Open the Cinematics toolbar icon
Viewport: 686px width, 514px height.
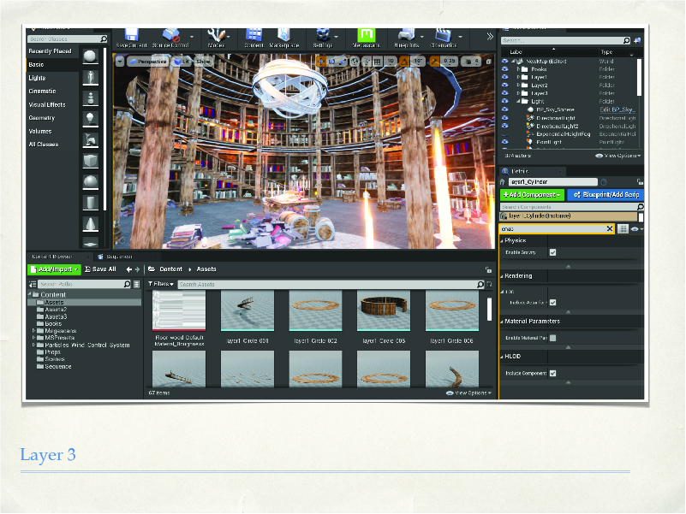pyautogui.click(x=444, y=36)
